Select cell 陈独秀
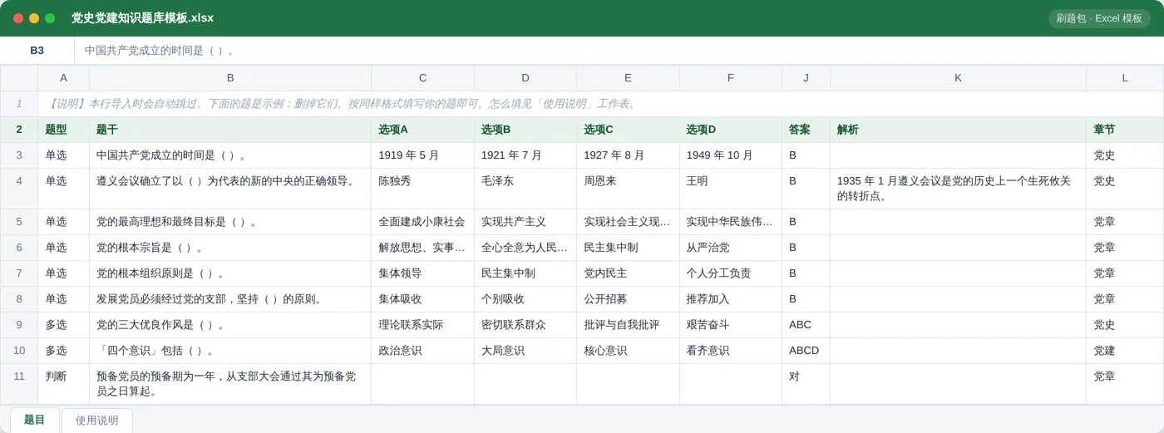Image resolution: width=1164 pixels, height=433 pixels. click(x=422, y=189)
